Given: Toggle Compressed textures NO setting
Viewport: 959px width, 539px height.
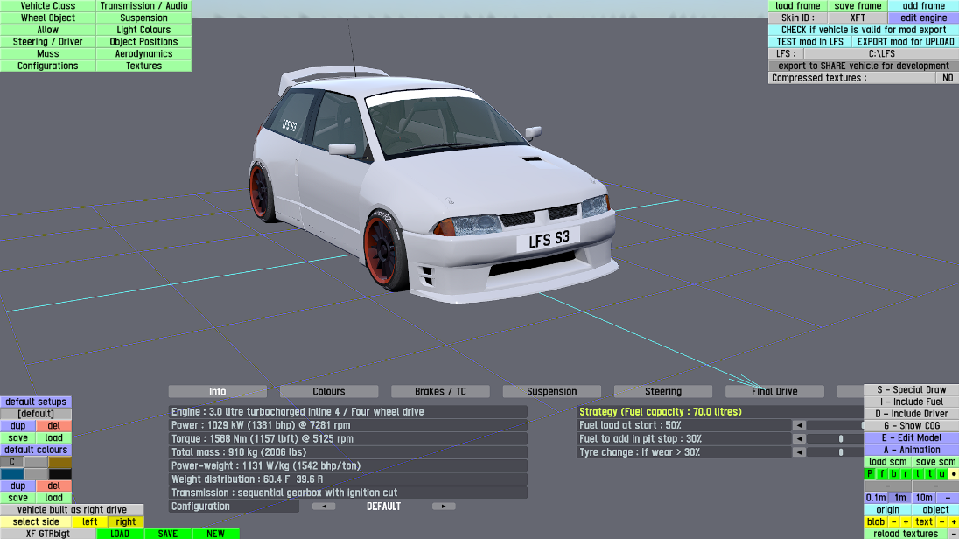Looking at the screenshot, I should (948, 78).
